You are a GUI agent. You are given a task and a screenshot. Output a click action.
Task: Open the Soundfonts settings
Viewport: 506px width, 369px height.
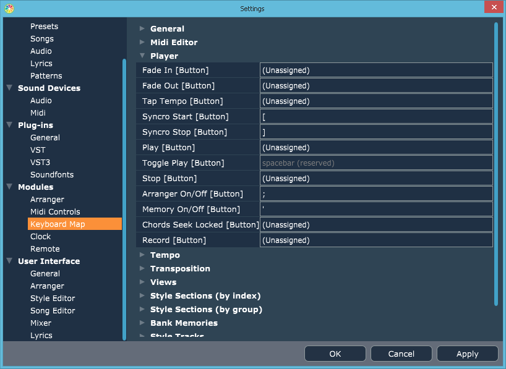tap(52, 175)
